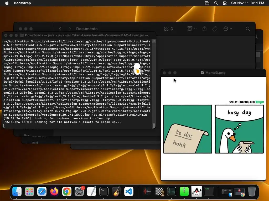
Task: Click the Documents title in Finder toolbar
Action: point(87,29)
